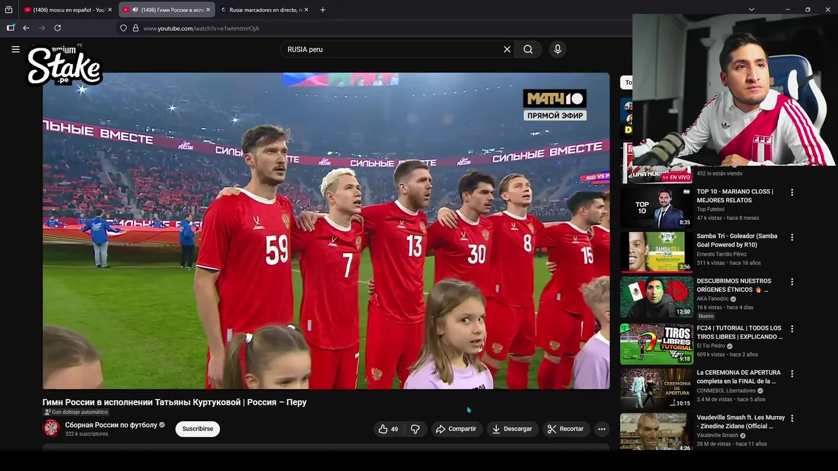Click the forward navigation arrow
Viewport: 838px width, 471px height.
(42, 28)
